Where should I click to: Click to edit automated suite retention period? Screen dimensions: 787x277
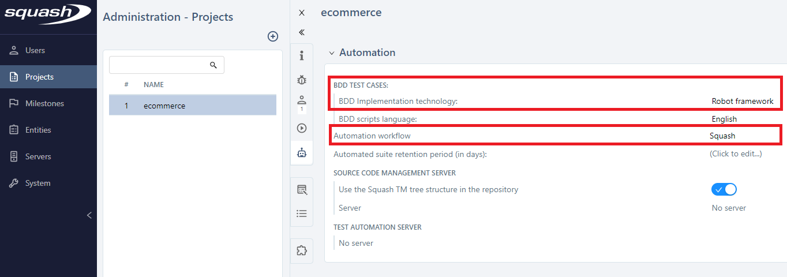(x=736, y=154)
